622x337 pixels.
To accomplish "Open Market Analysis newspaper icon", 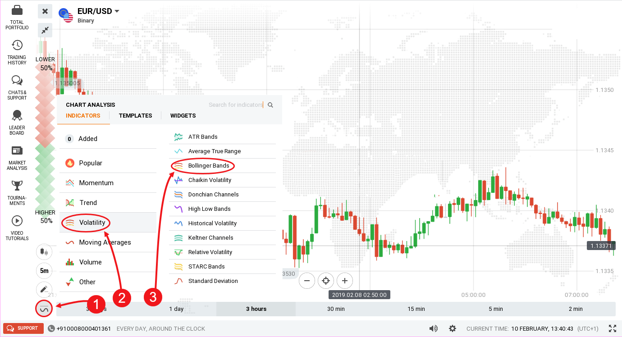I will click(17, 150).
